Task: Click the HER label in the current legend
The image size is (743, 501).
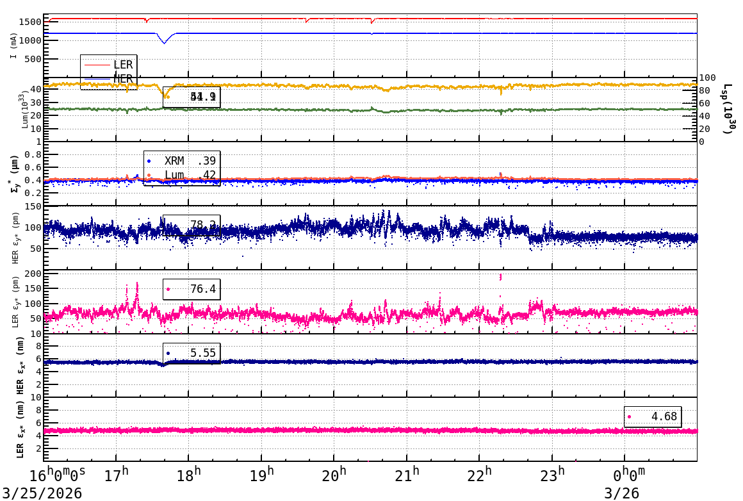Action: [123, 79]
